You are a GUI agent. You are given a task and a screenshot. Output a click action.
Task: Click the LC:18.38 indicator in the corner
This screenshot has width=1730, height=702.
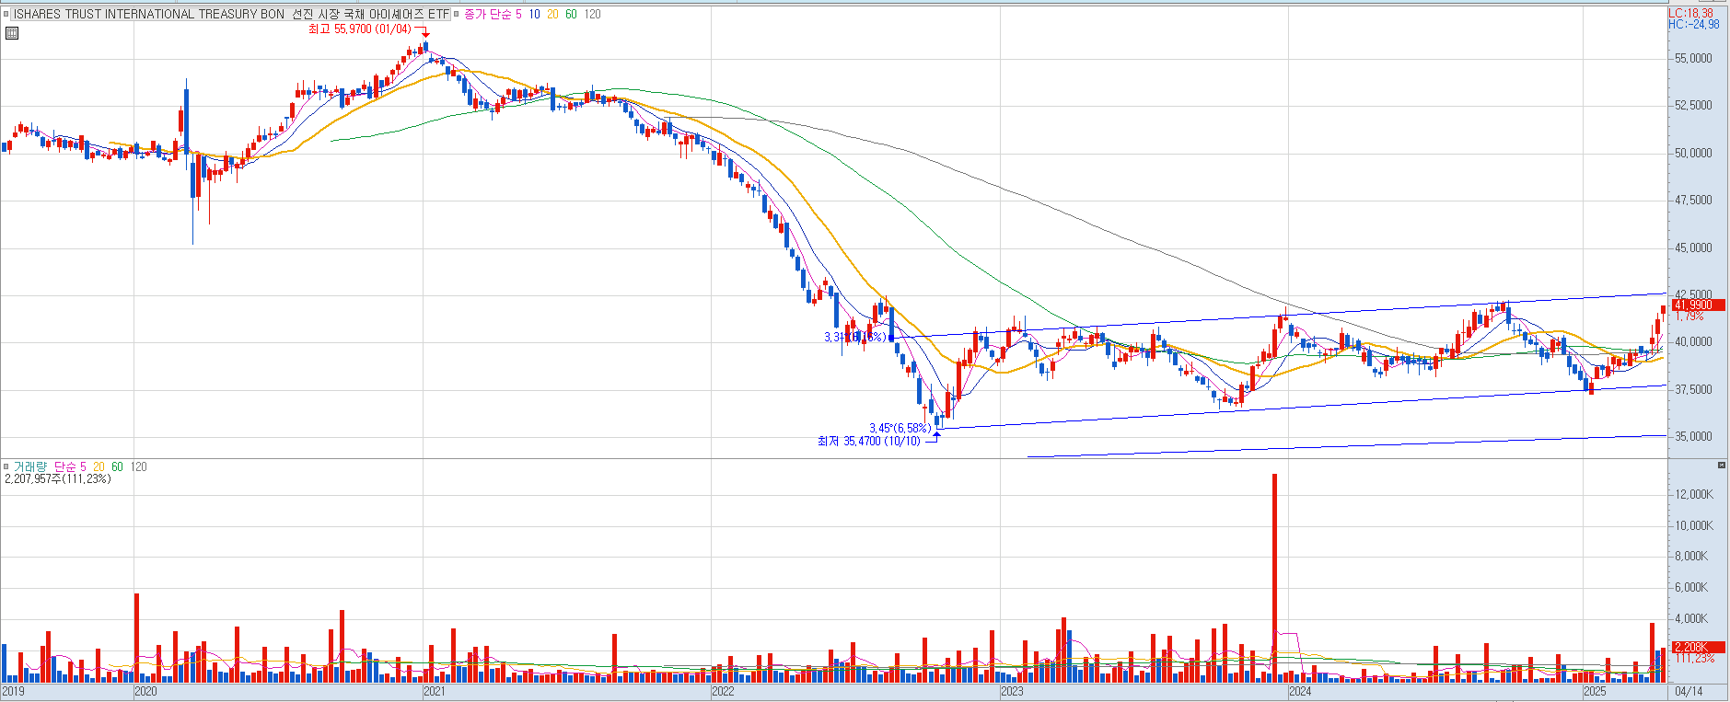click(1691, 13)
